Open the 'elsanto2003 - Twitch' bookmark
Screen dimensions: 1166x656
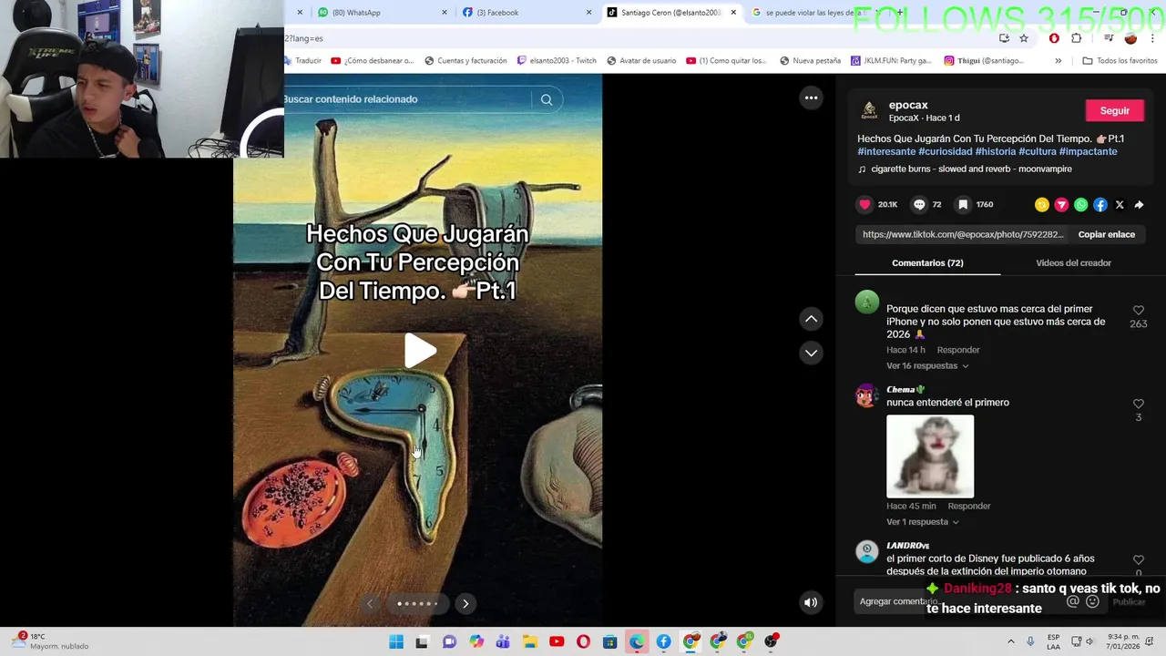click(x=556, y=61)
